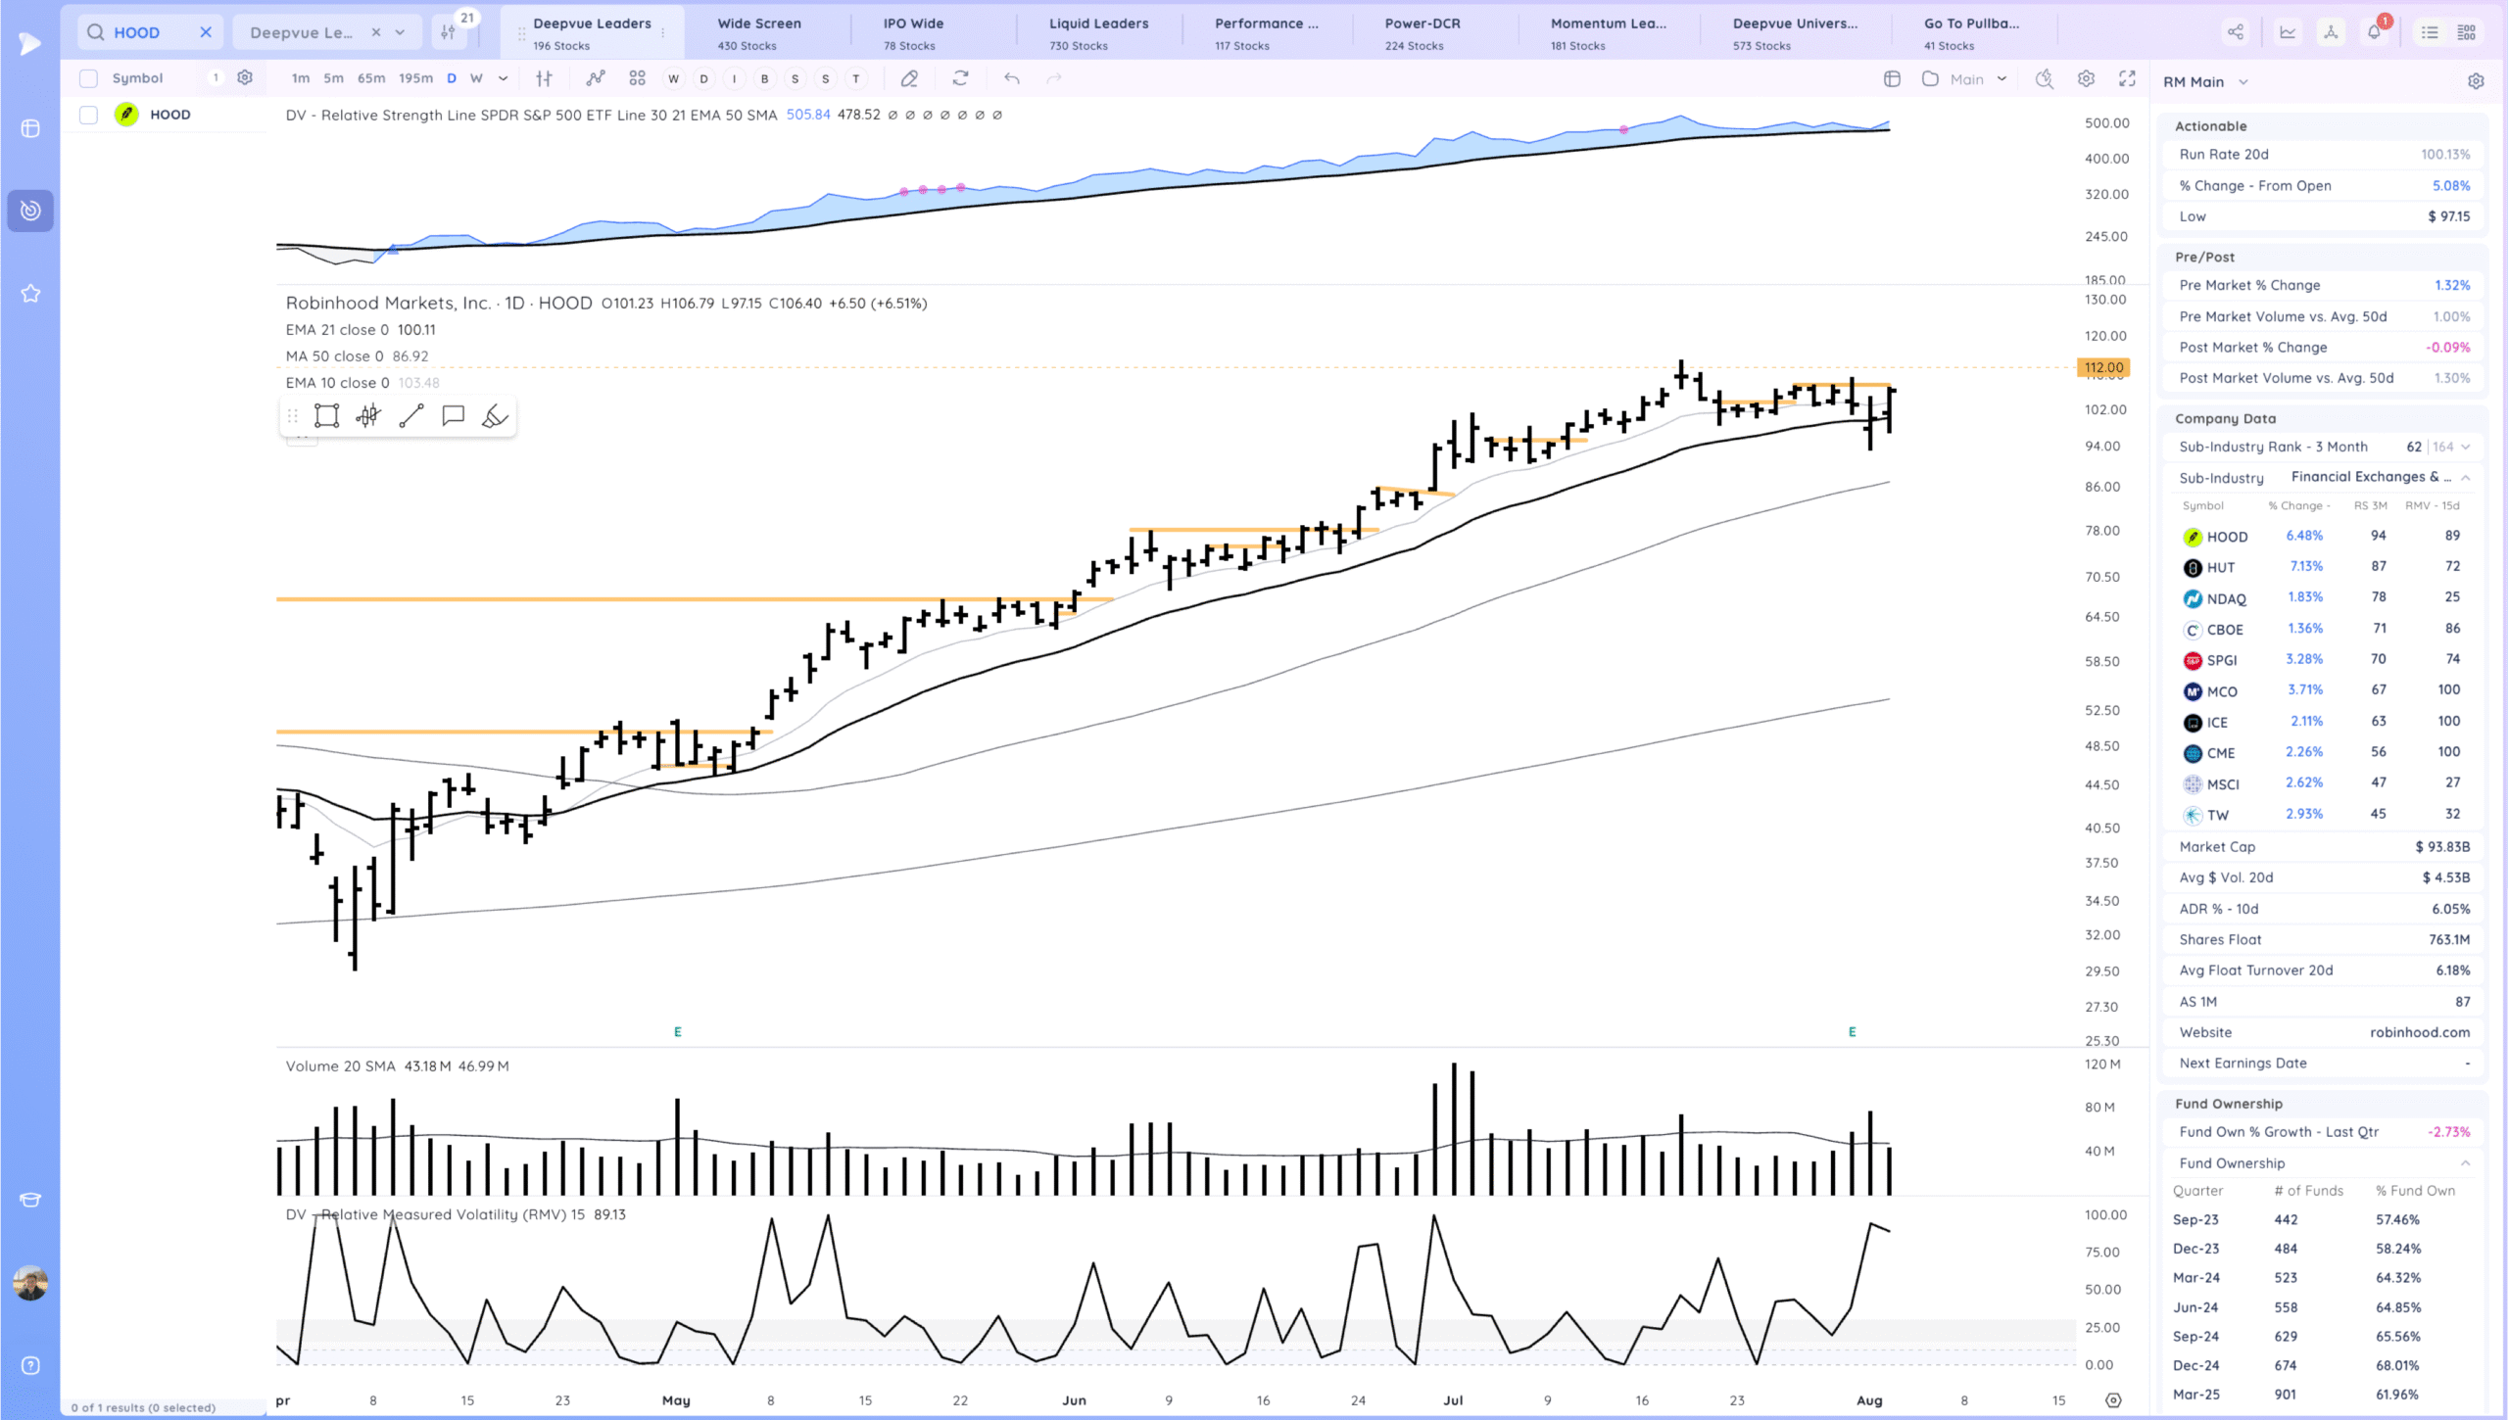Switch to column grid view icon
Image resolution: width=2508 pixels, height=1420 pixels.
tap(2467, 32)
